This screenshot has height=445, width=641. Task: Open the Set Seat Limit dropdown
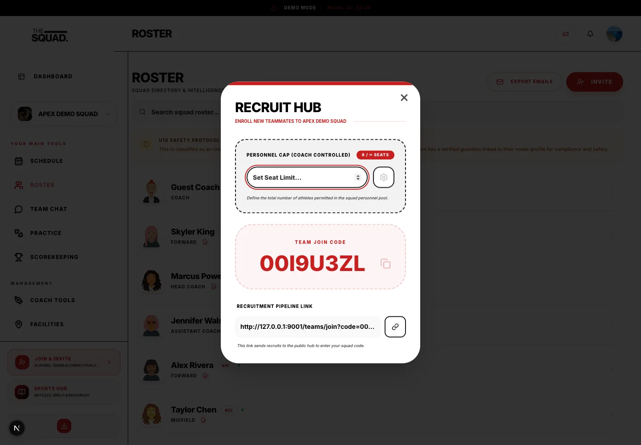click(307, 178)
